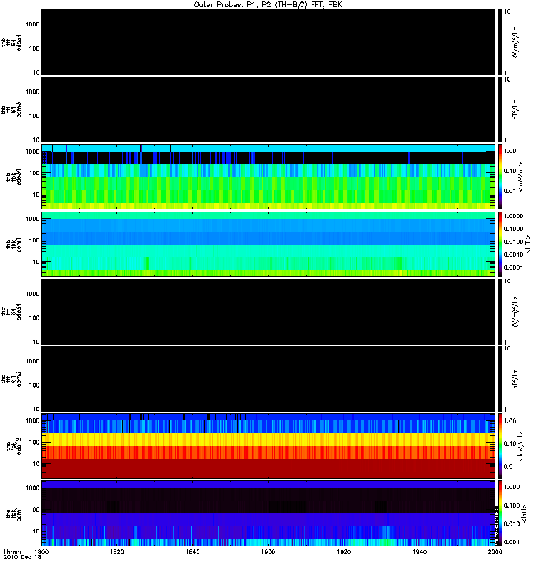Image resolution: width=536 pixels, height=572 pixels.
Task: Select the 'thb fff 64 scm3' panel label
Action: click(11, 109)
